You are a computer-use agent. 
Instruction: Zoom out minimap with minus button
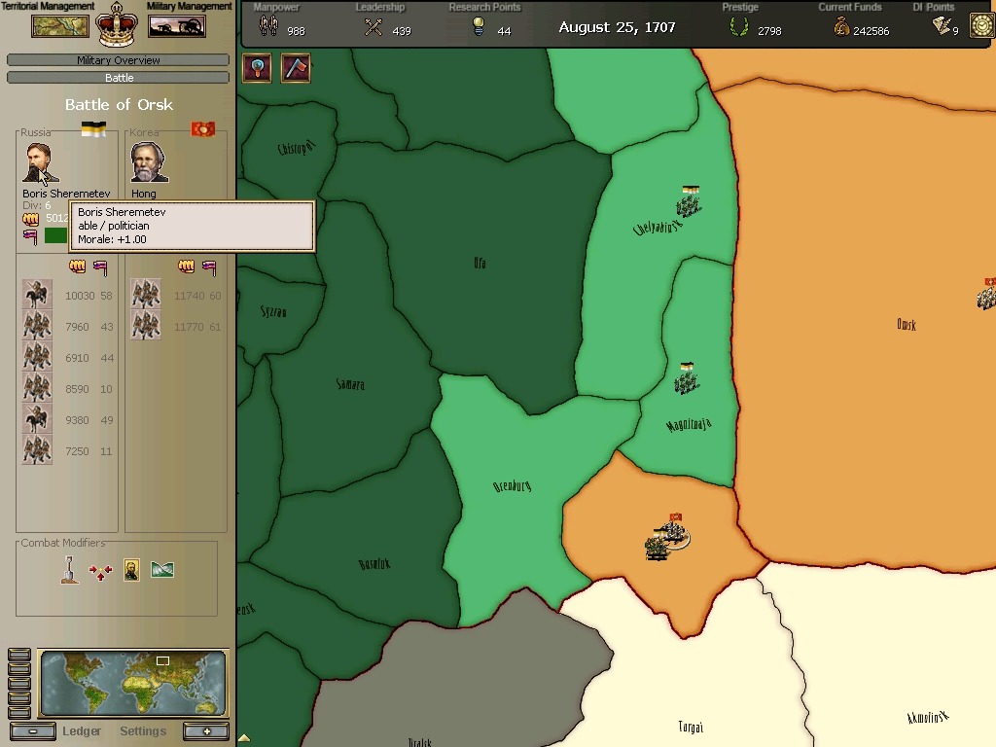(32, 731)
